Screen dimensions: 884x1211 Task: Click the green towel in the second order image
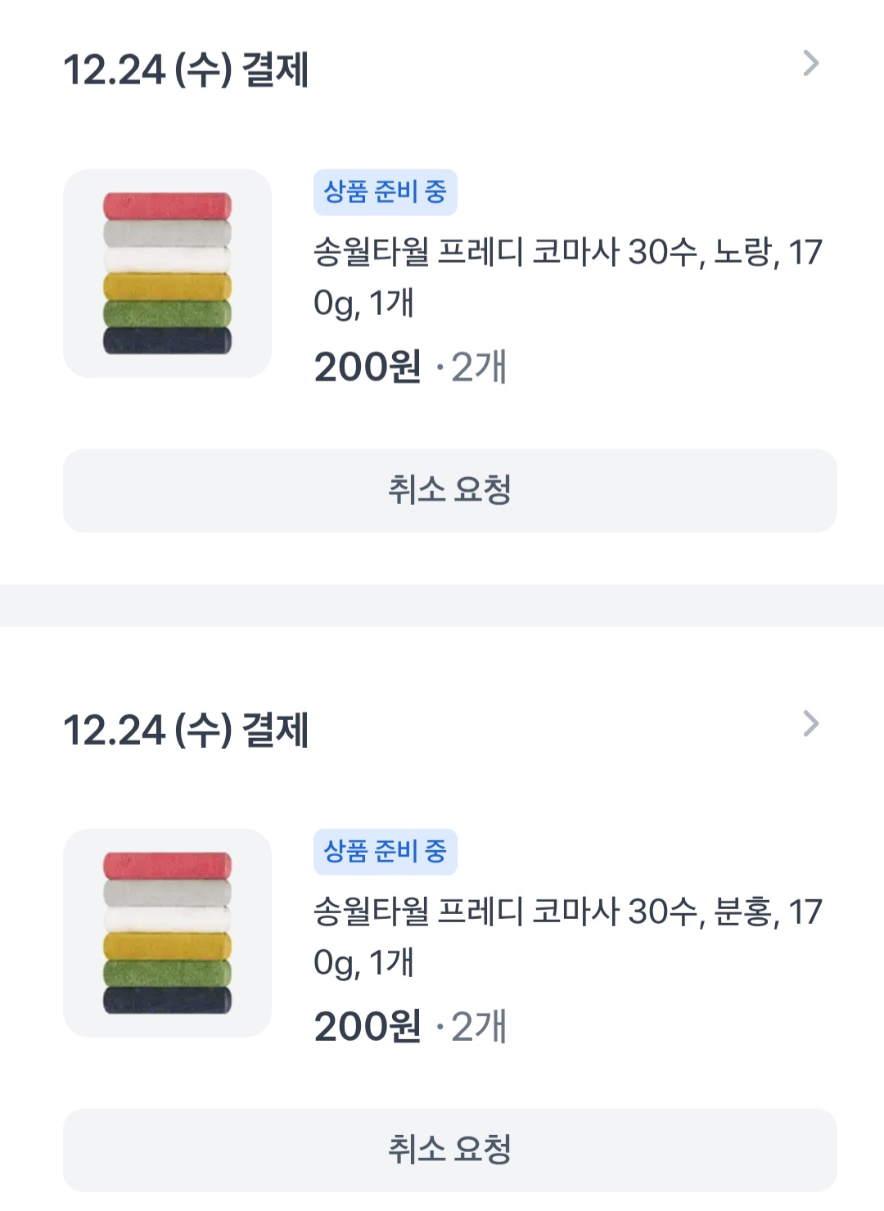[167, 973]
